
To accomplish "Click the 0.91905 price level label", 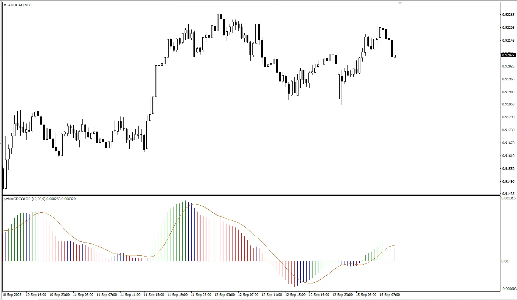I will (508, 92).
